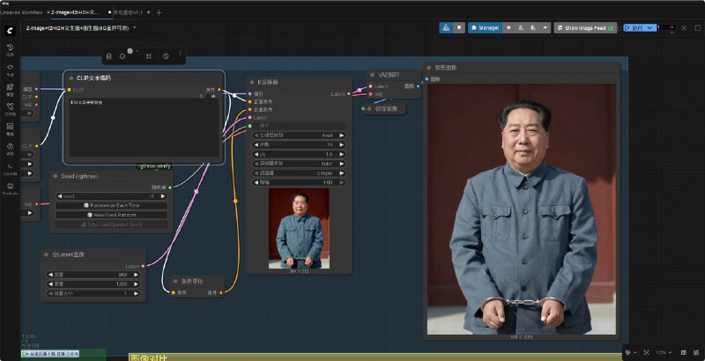
Task: Open the help panel in the sidebar
Action: click(10, 149)
